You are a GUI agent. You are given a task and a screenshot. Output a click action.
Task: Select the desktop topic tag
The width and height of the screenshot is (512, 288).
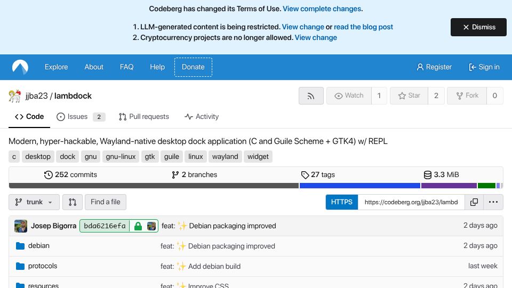coord(38,157)
